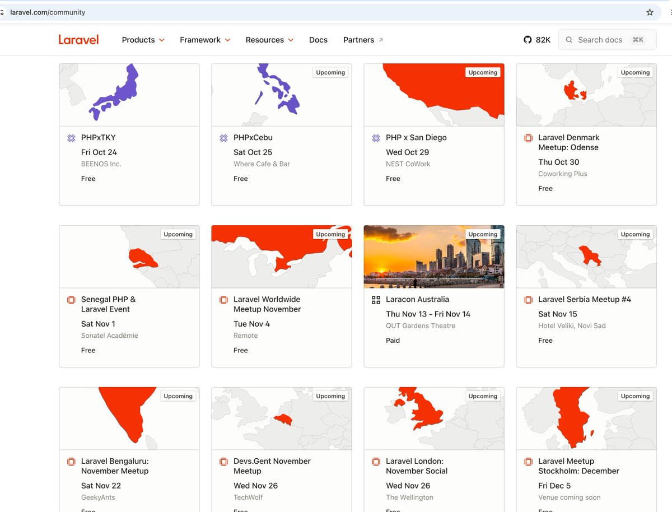Click 'Fri Oct 24' date text

99,152
